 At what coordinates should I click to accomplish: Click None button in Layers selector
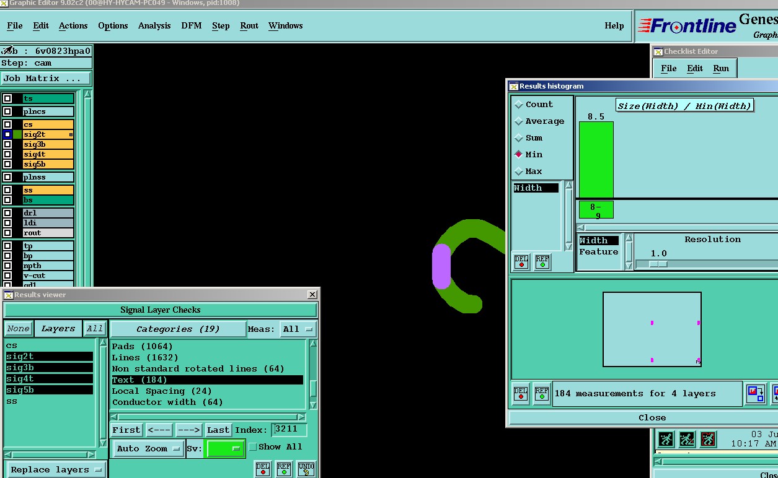19,329
